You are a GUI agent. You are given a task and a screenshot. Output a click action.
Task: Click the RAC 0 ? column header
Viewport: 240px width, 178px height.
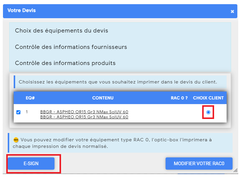pos(179,98)
